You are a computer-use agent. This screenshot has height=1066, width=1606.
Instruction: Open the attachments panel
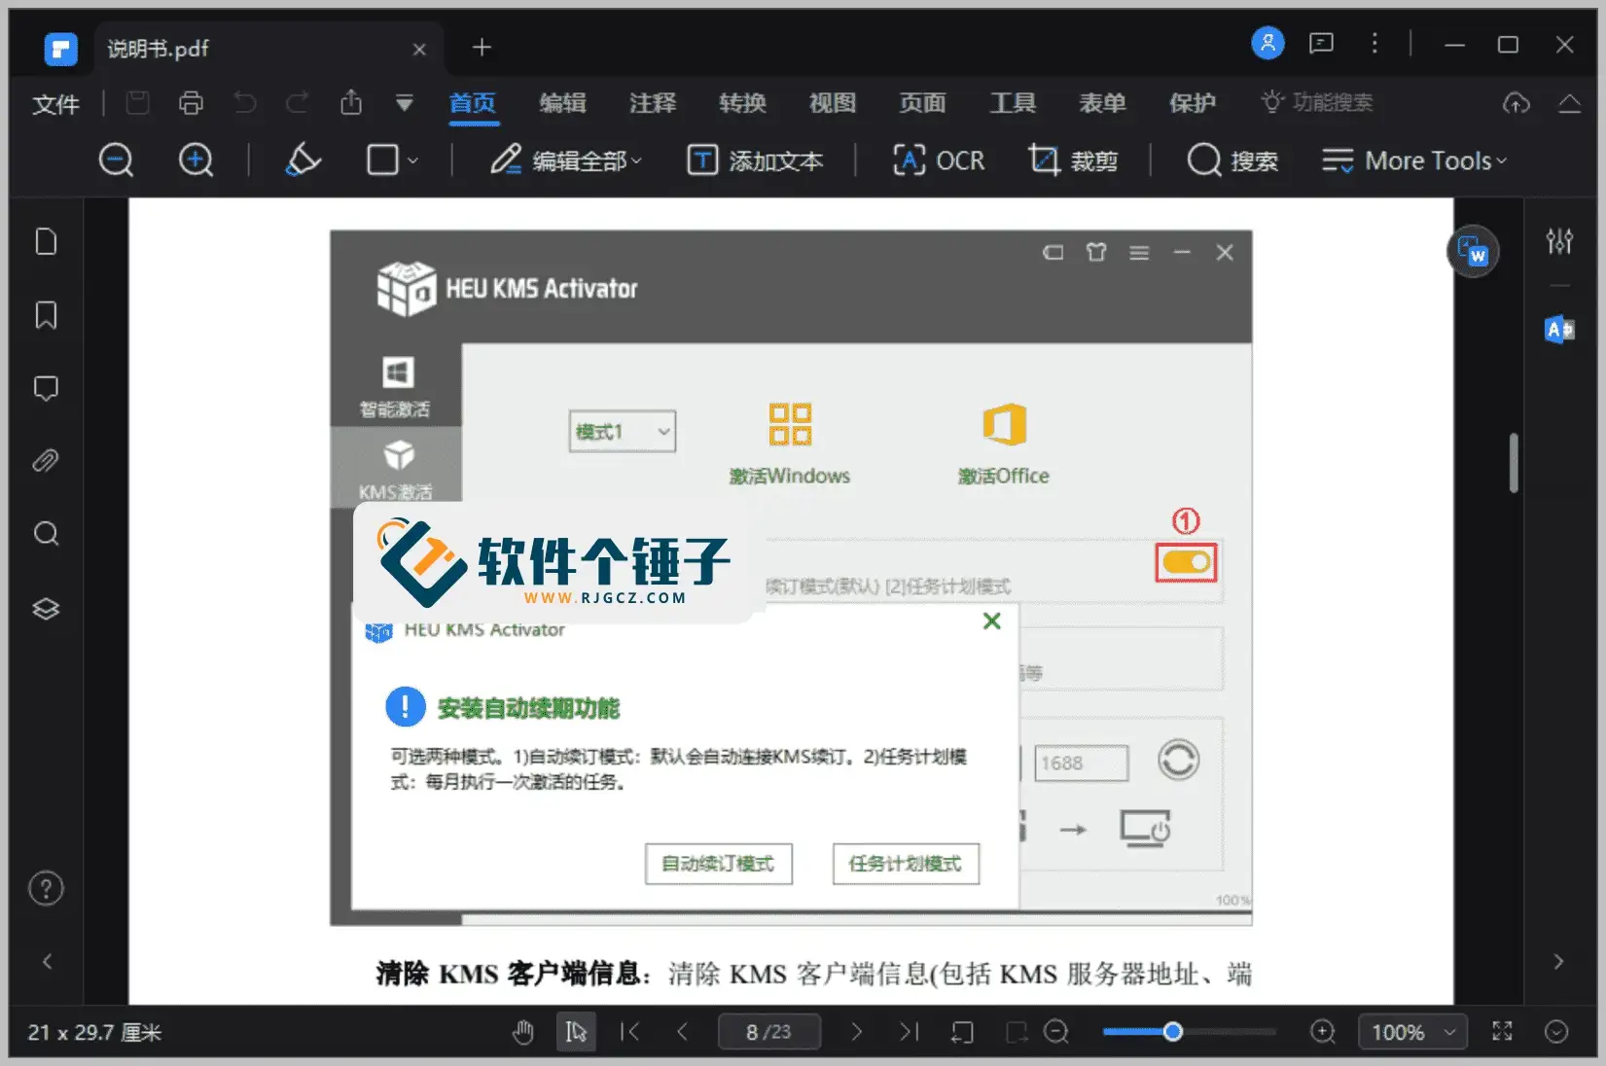click(x=46, y=460)
